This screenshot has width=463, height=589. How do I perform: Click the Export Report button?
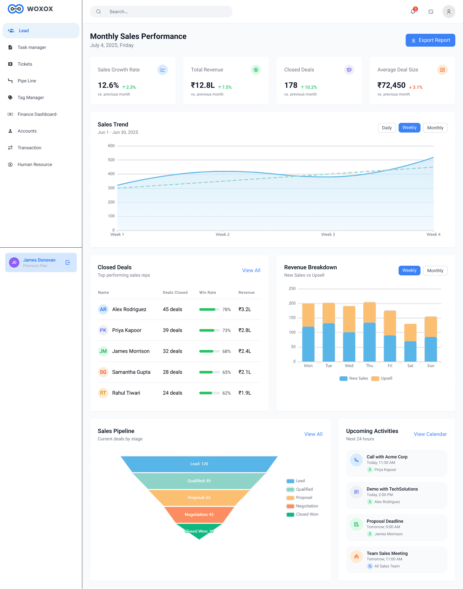(x=430, y=40)
